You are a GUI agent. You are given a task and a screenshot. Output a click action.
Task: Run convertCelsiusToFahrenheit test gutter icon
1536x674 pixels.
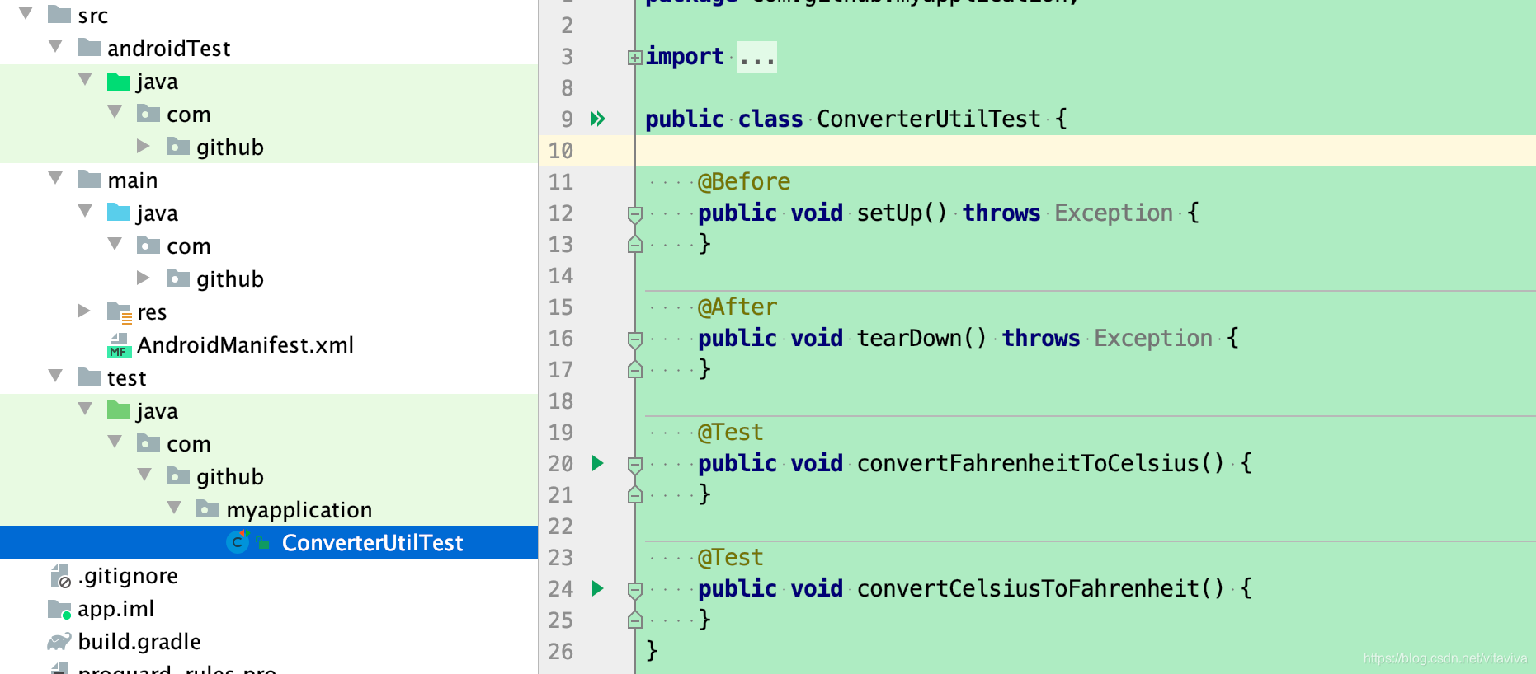[598, 588]
